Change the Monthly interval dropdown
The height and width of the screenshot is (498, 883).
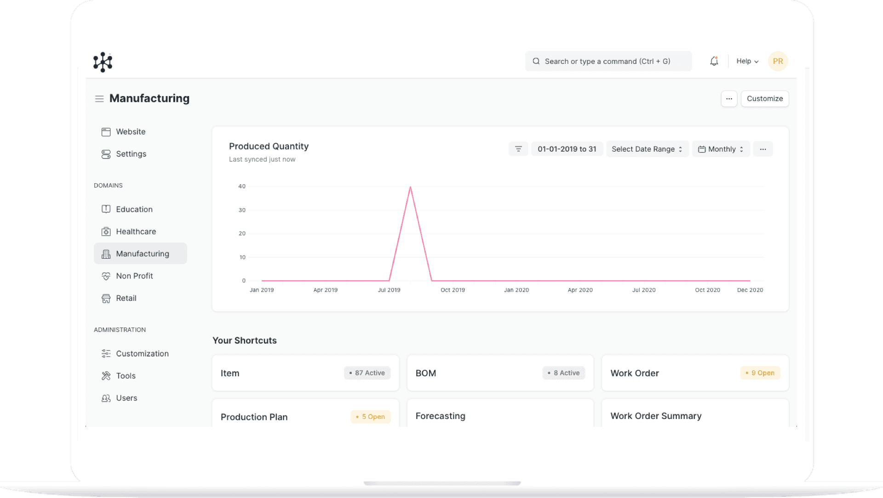click(x=721, y=149)
